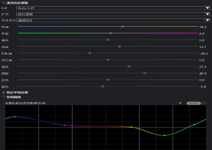
Task: Click the 对比度 row's 0.0 value
Action: tap(202, 60)
